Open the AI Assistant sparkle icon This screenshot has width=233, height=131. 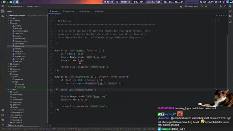[230, 22]
